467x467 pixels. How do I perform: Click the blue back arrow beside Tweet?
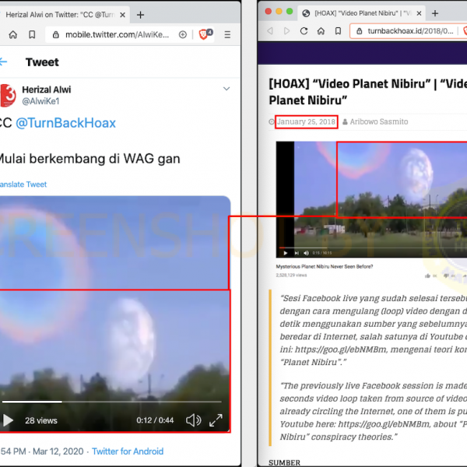(3, 62)
